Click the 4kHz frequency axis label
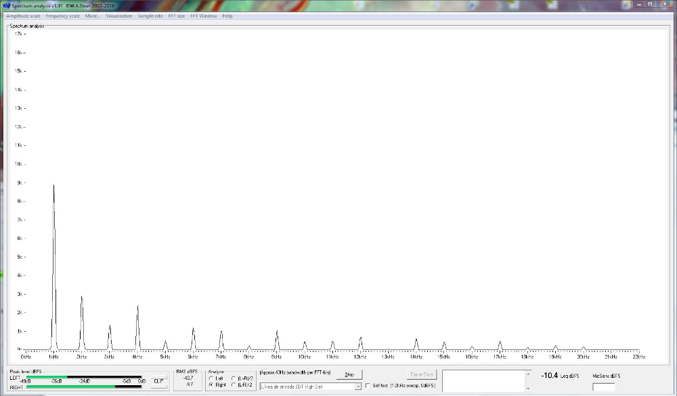Viewport: 677px width, 396px height. click(x=137, y=357)
